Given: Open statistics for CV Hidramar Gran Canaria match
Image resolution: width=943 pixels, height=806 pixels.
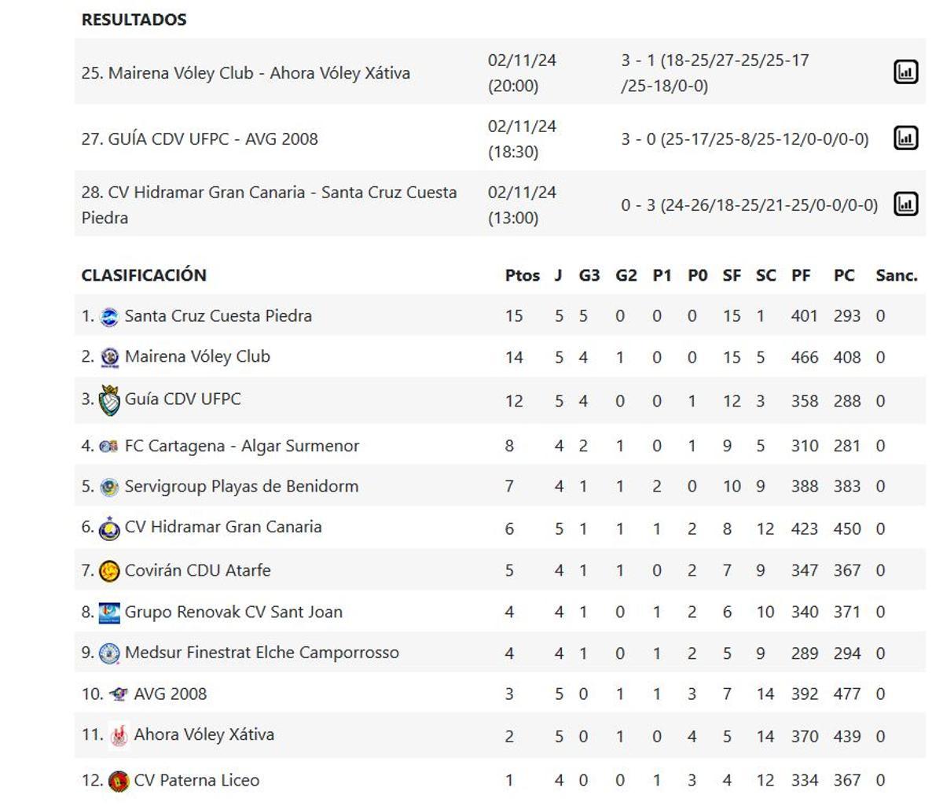Looking at the screenshot, I should tap(905, 203).
